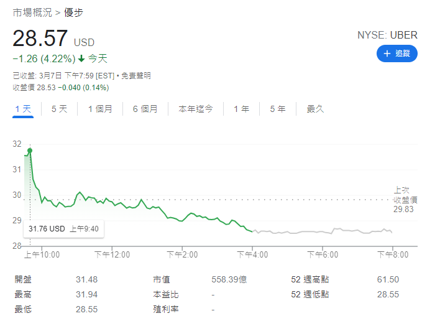Click the 追蹤 follow button

pyautogui.click(x=396, y=53)
